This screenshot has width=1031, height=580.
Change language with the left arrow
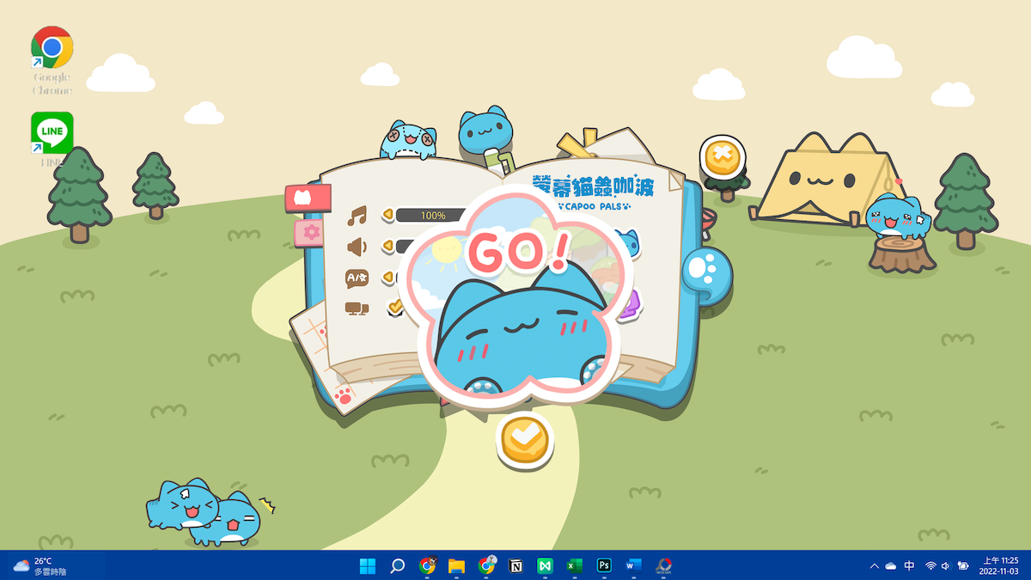tap(387, 278)
